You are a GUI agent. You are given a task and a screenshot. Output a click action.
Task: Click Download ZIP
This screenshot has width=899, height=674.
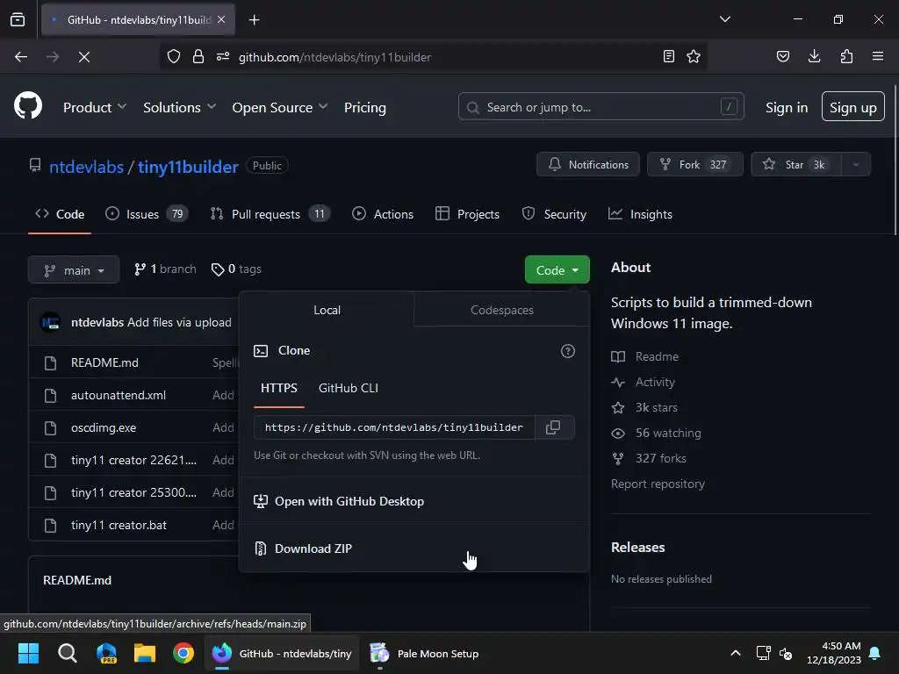[414, 549]
